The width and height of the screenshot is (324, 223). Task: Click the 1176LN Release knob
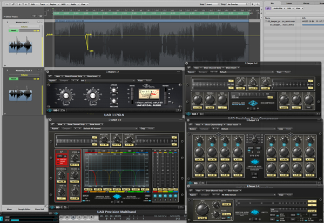(x=113, y=101)
